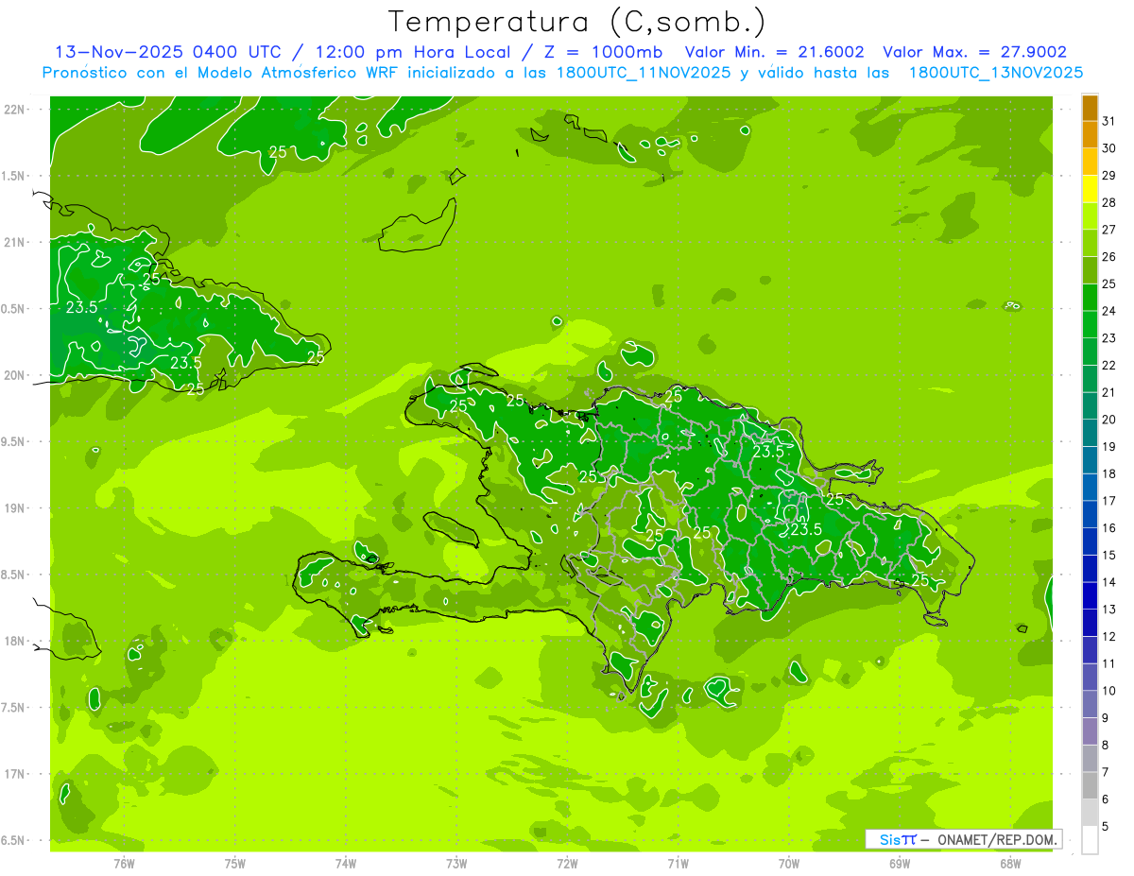Click the "ONAMET/REP.DOM." credit label
Viewport: 1134px width, 876px height.
[997, 839]
